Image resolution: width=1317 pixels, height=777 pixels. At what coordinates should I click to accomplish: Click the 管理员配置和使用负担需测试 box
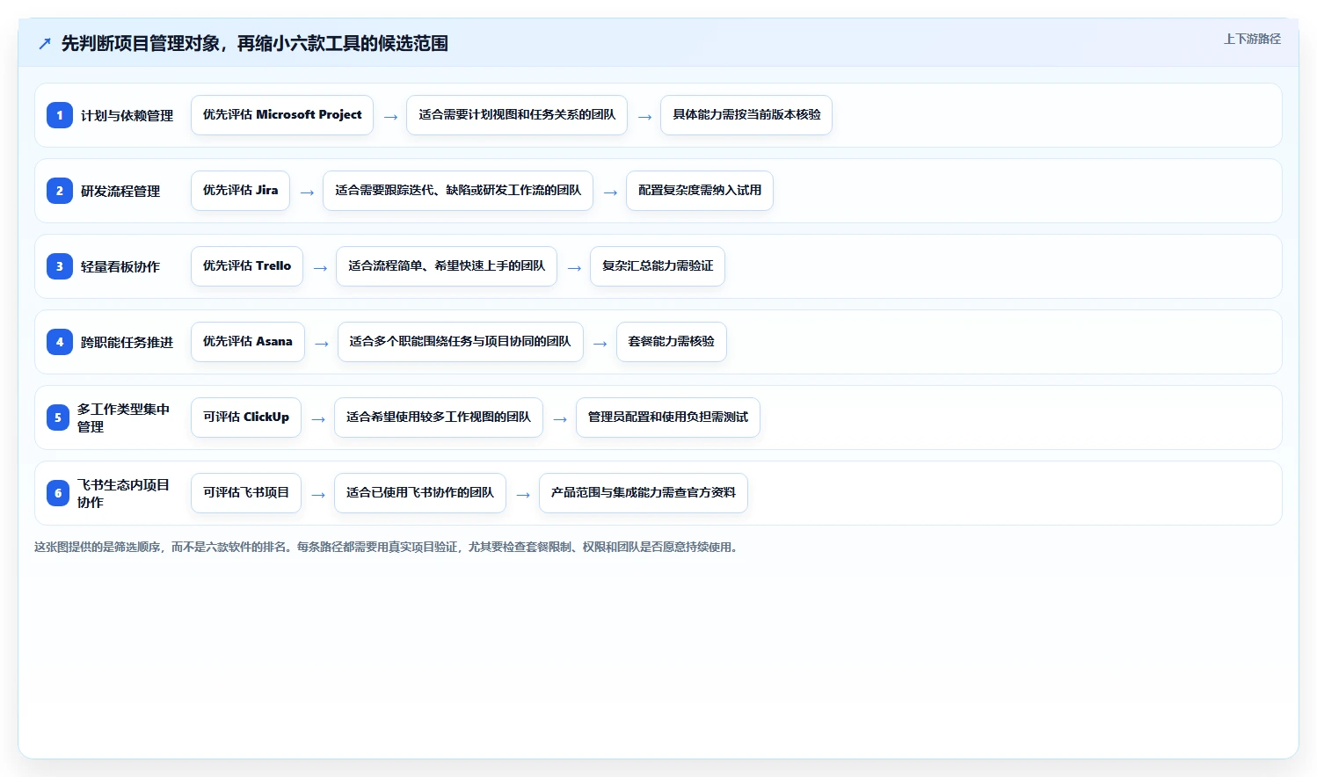[668, 418]
